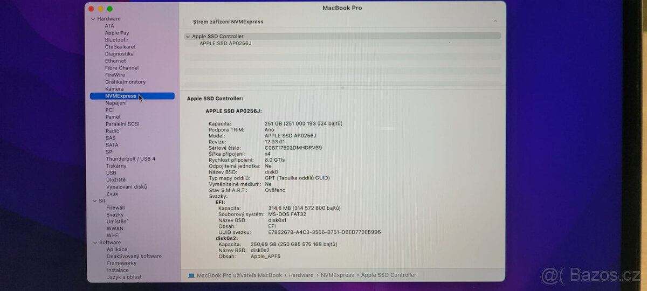The height and width of the screenshot is (291, 647).
Task: Open SATA in the sidebar
Action: point(112,145)
